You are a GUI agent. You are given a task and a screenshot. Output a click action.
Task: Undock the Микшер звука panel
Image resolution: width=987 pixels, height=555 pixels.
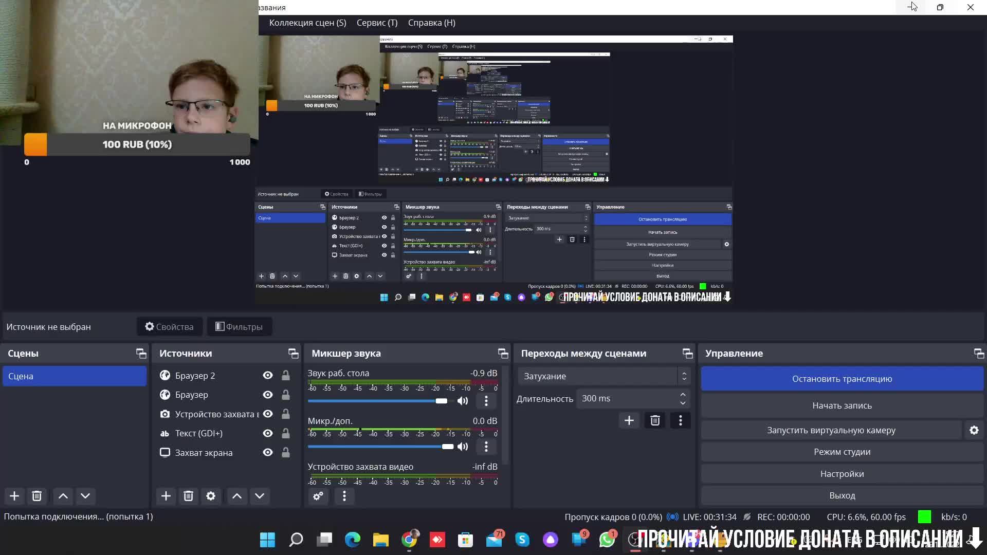[x=503, y=354]
